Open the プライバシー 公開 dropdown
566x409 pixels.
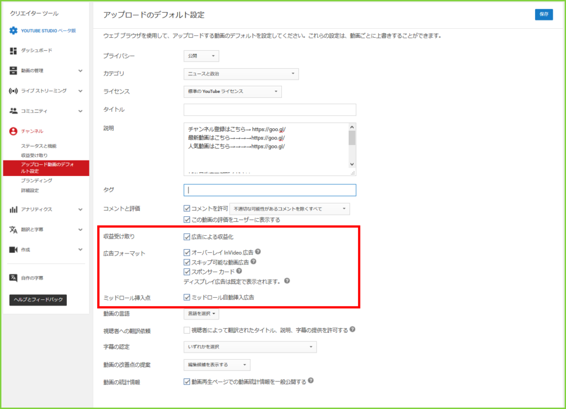point(201,56)
